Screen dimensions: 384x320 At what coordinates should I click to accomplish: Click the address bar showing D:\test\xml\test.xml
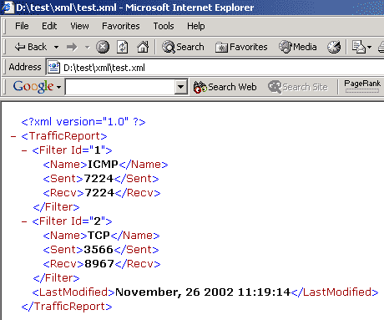point(215,68)
